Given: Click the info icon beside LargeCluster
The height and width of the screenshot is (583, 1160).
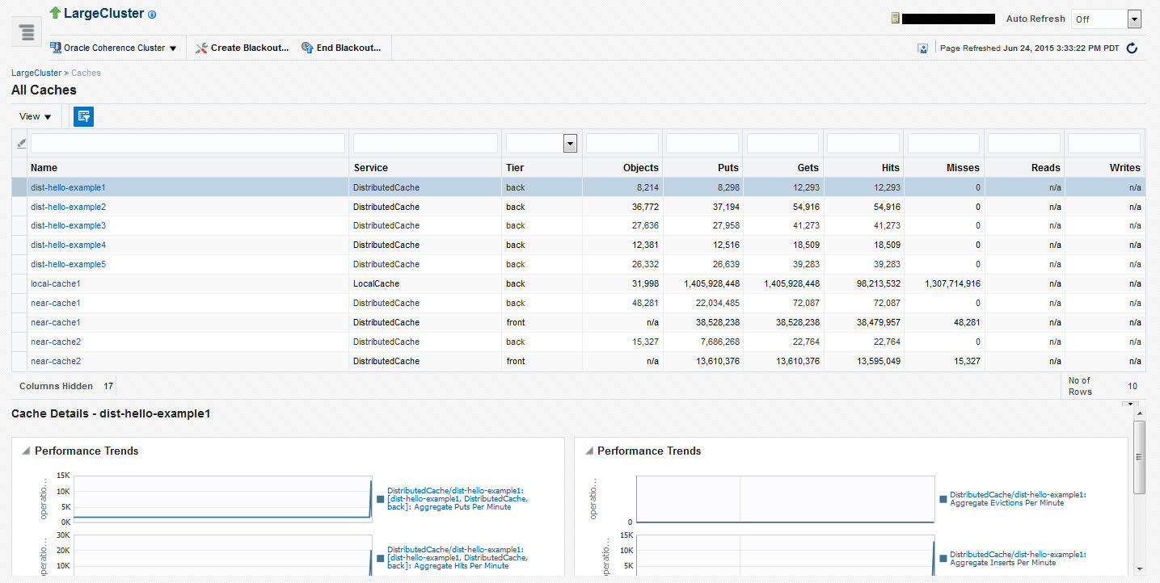Looking at the screenshot, I should (152, 15).
